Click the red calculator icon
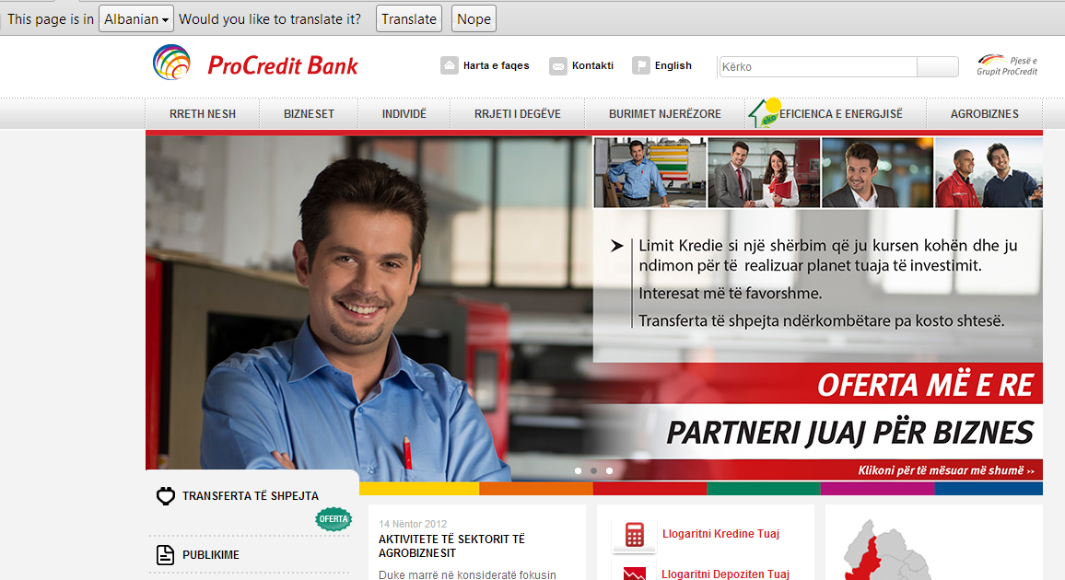 tap(634, 535)
